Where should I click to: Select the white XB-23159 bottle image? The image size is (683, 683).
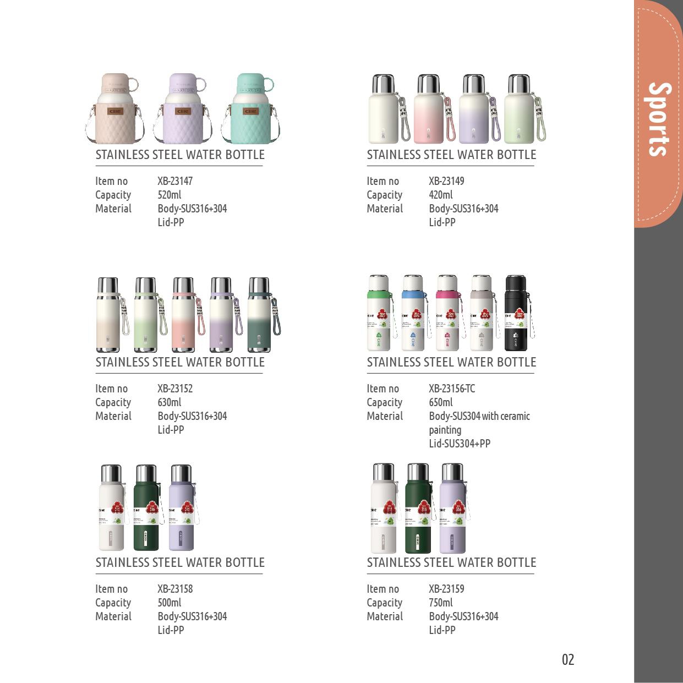tap(385, 508)
